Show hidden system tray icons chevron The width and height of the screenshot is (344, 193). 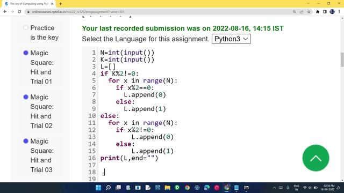click(x=274, y=188)
